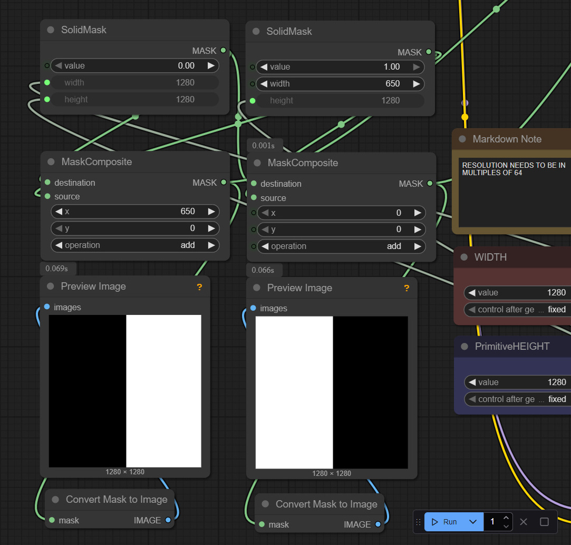This screenshot has width=571, height=545.
Task: Increase x 650 on MaskComposite node
Action: coord(211,211)
